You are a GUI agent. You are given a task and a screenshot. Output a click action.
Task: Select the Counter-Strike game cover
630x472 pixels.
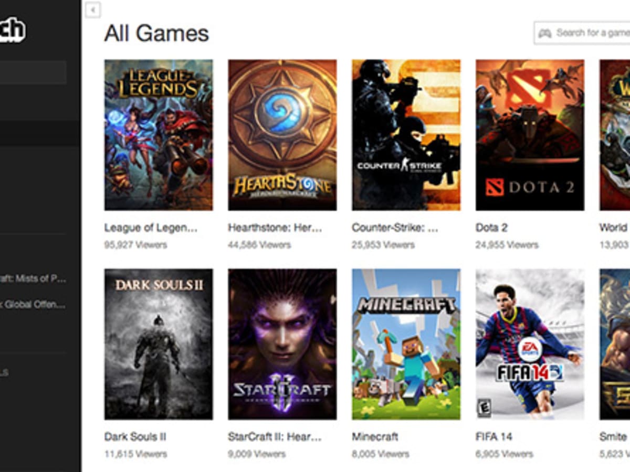(406, 135)
